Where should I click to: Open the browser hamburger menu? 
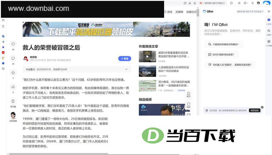(253, 3)
